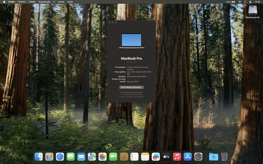Image resolution: width=263 pixels, height=164 pixels.
Task: Open the Certificação regulamentar link
Action: (131, 92)
